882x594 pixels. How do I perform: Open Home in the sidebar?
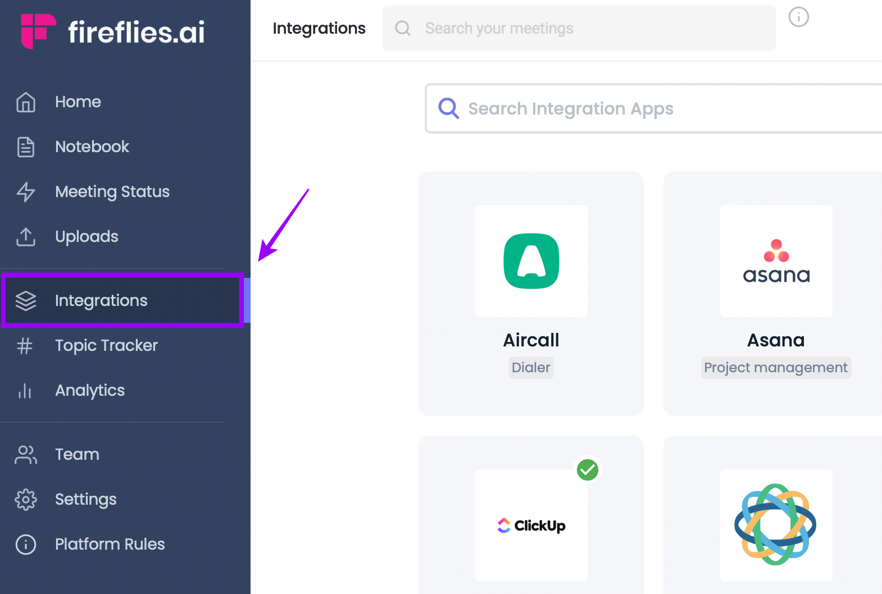(x=78, y=102)
